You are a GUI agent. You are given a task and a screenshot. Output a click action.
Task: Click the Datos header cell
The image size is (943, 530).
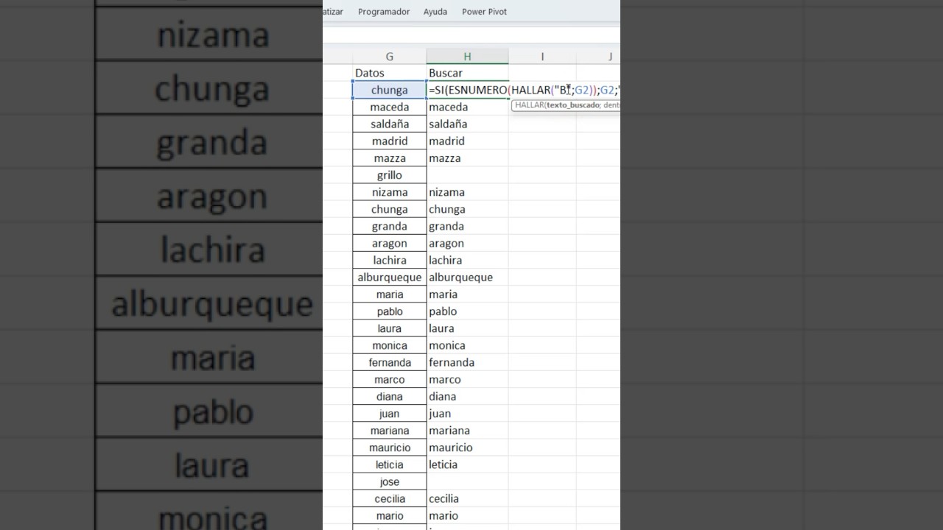point(390,73)
